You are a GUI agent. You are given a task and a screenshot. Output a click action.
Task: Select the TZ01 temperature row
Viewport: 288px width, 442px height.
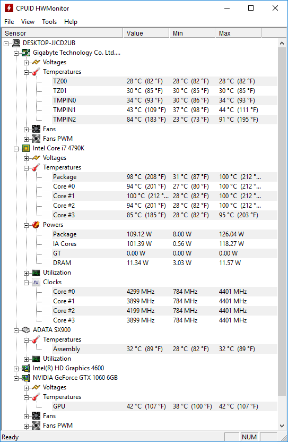point(165,91)
